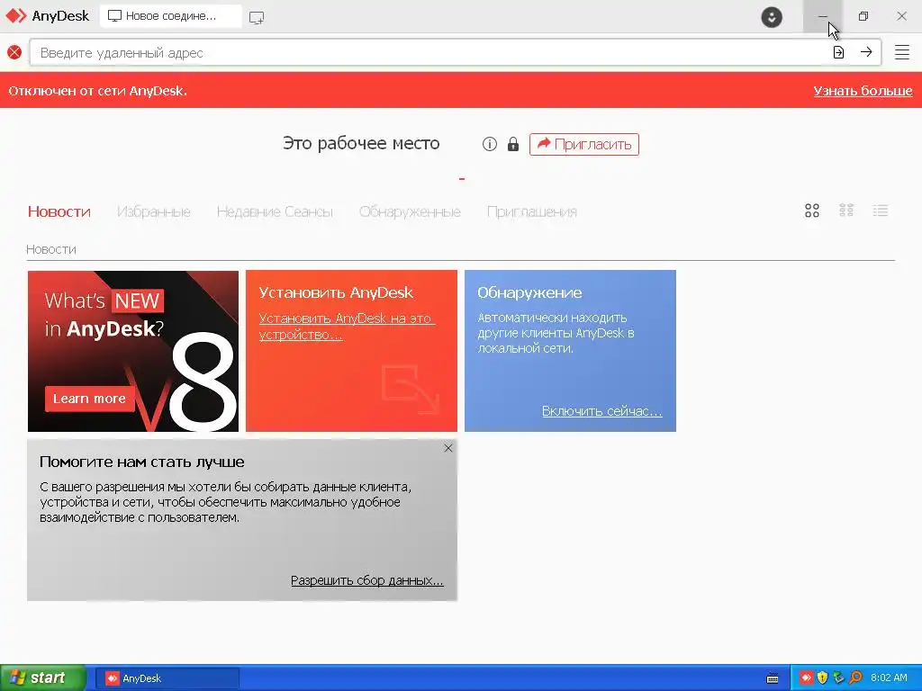
Task: Switch to large tiles view
Action: coord(812,211)
